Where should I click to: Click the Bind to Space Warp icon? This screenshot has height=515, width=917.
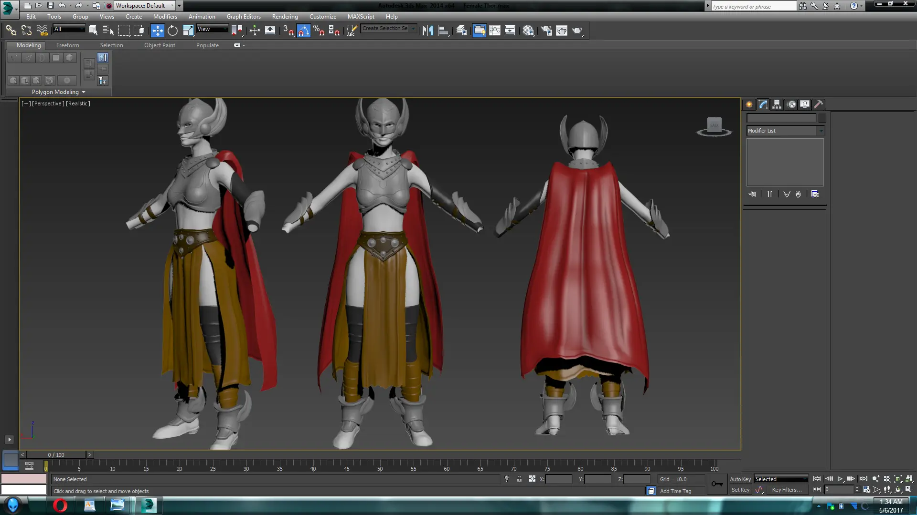tap(42, 31)
